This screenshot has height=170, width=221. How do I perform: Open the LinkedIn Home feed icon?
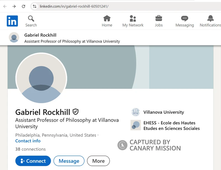pos(107,19)
